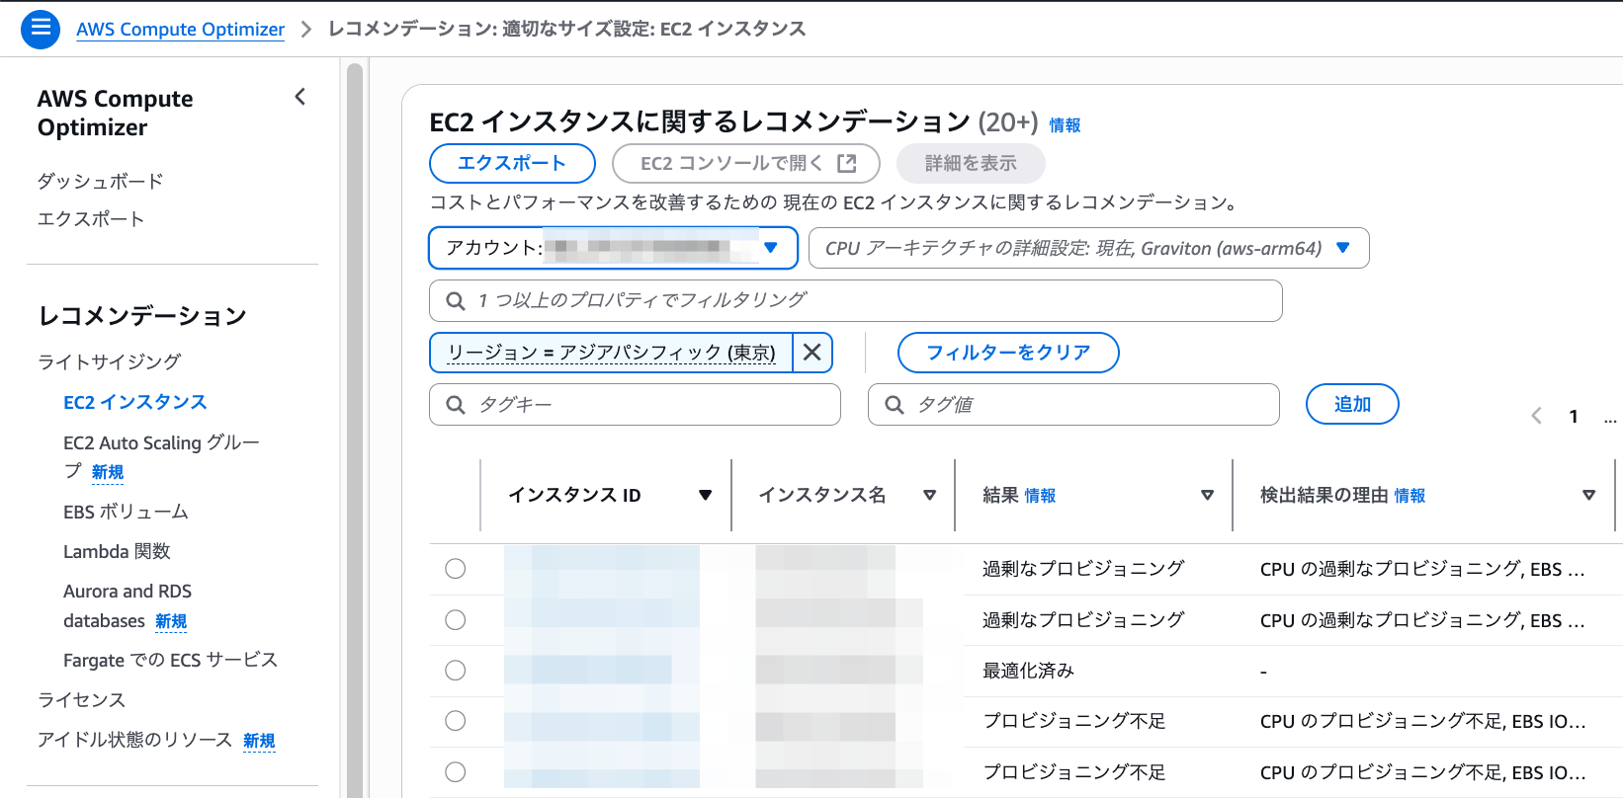Open the アカウント dropdown
This screenshot has height=798, width=1623.
point(613,248)
